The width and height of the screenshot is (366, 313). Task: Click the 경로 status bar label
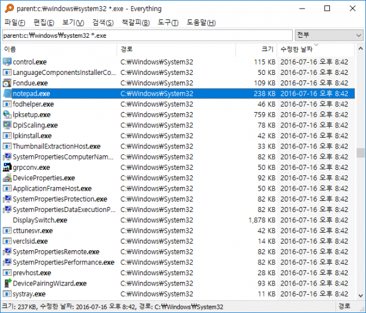(344, 306)
